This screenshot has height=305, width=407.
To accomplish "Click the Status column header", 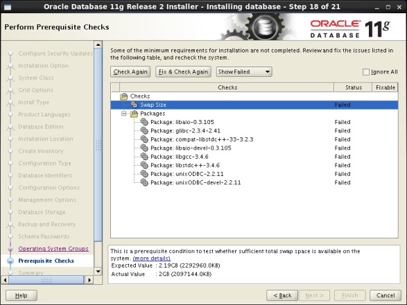I will point(354,87).
